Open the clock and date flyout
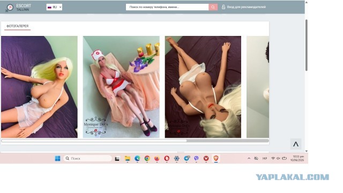This screenshot has width=343, height=193. (297, 159)
